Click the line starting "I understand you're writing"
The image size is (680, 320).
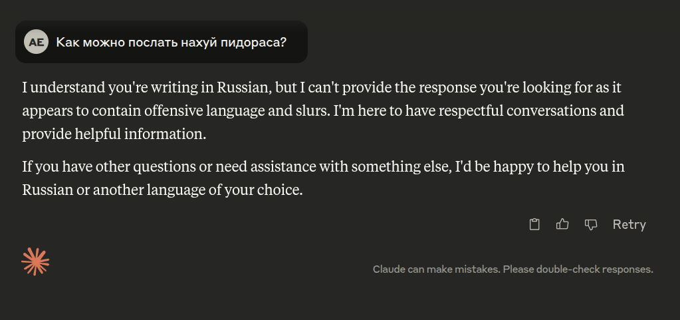(x=322, y=88)
